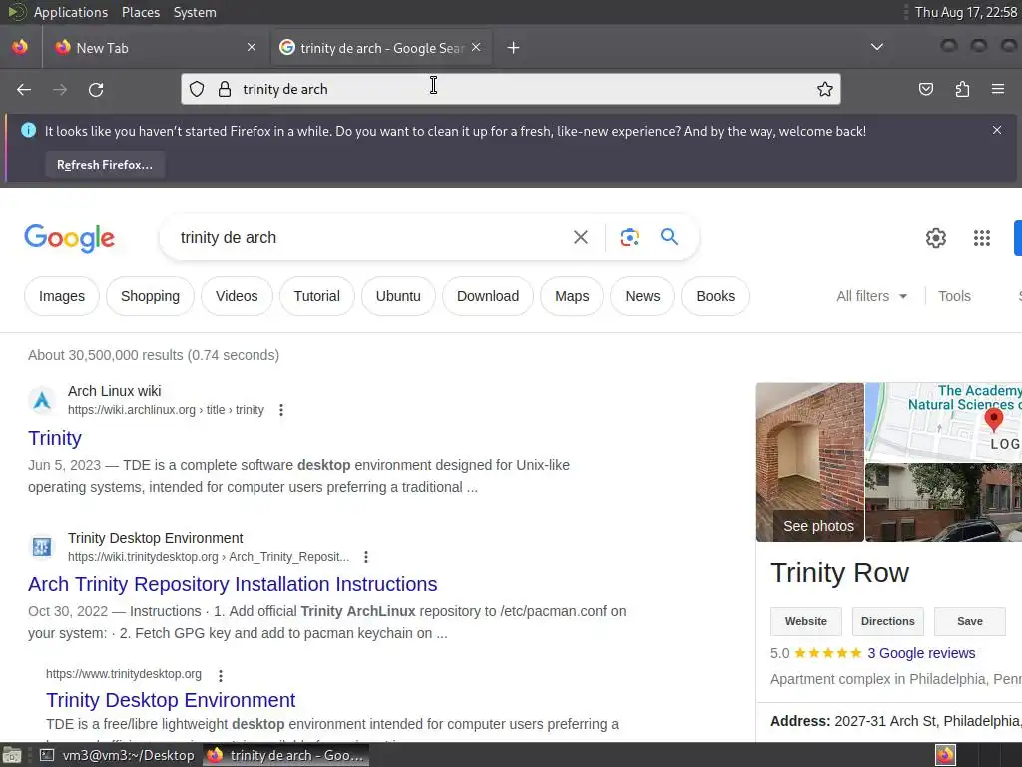Click the padlock site security icon
This screenshot has width=1022, height=767.
tap(225, 89)
